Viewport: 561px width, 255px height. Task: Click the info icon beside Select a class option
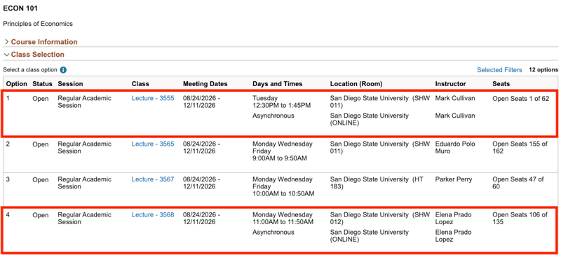tap(63, 70)
